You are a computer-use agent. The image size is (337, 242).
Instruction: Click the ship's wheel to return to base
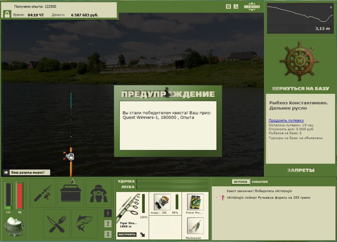click(300, 61)
